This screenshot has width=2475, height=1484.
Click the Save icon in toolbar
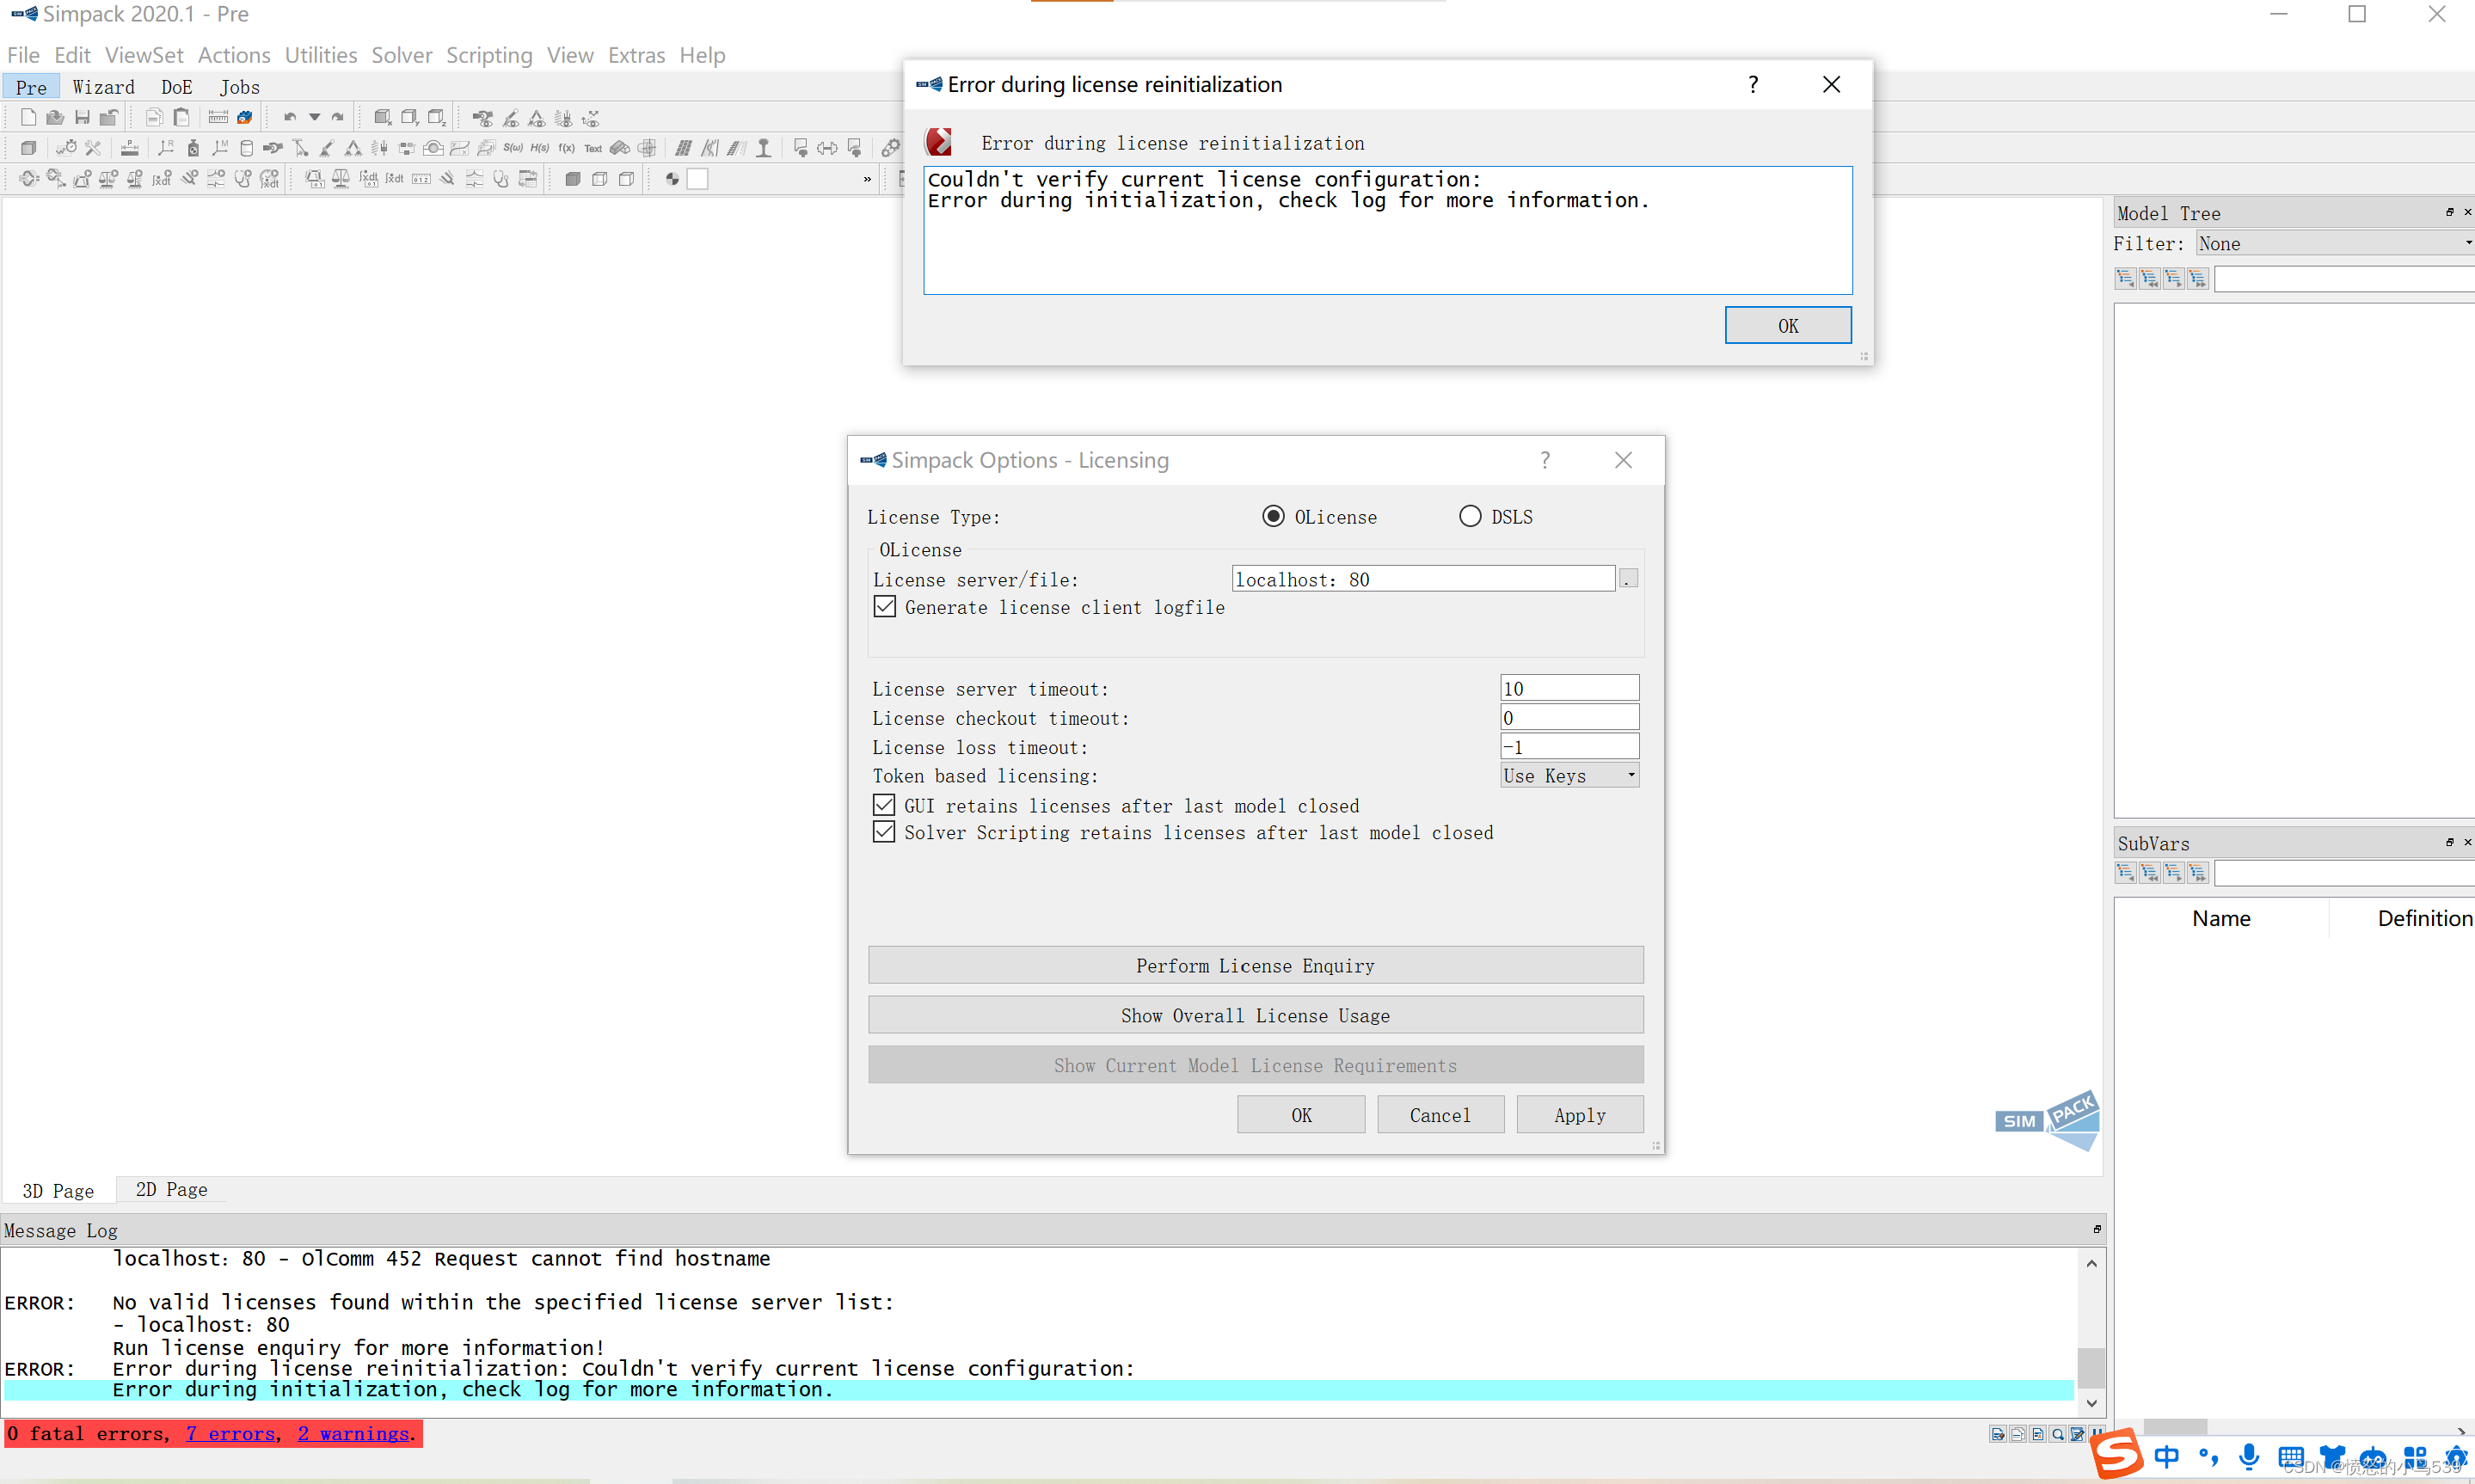tap(82, 118)
